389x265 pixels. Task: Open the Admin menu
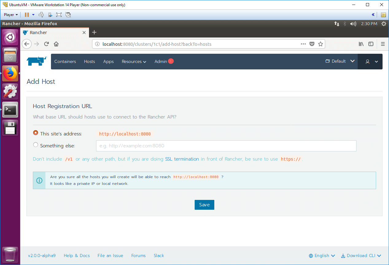pos(161,61)
